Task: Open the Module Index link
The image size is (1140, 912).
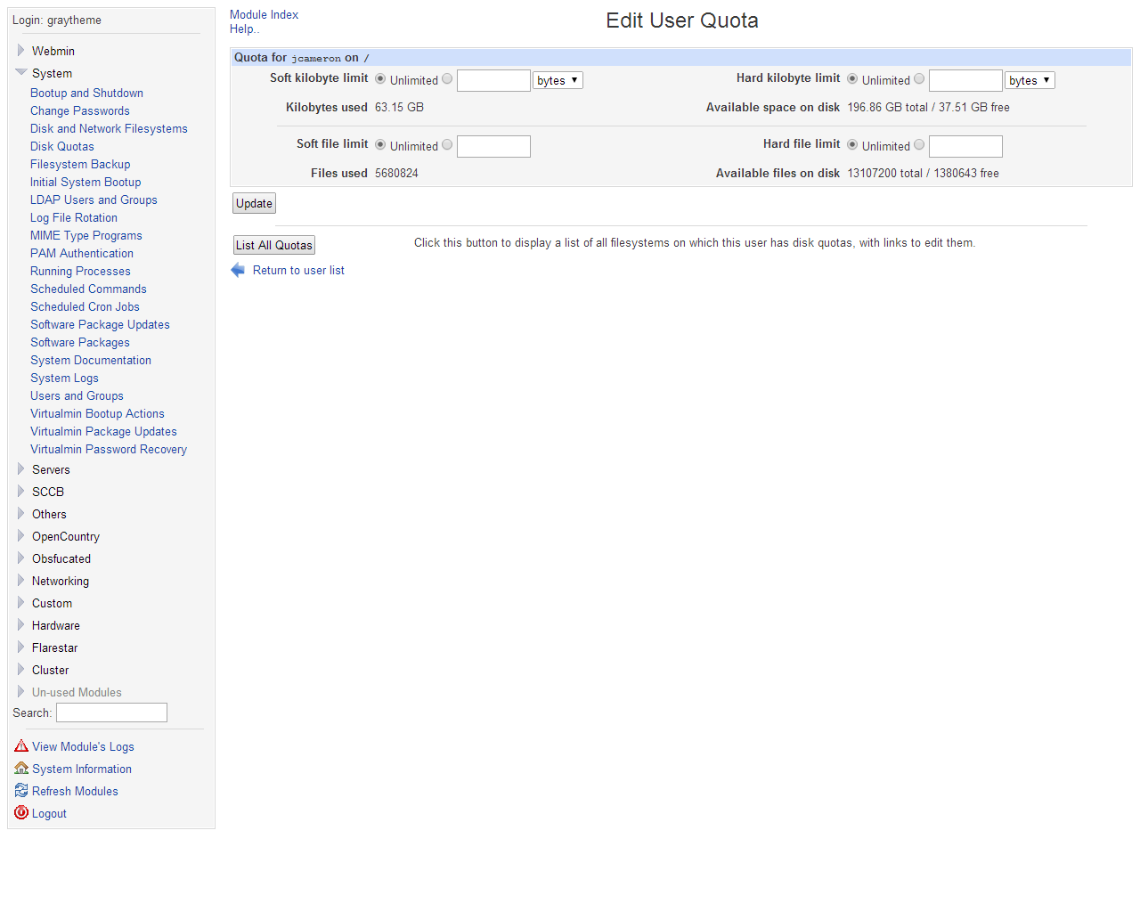Action: tap(264, 14)
